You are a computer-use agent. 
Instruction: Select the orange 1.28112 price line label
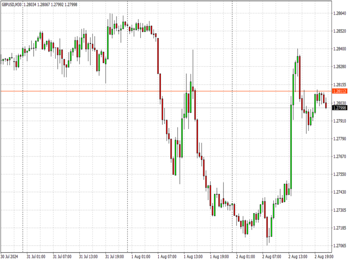pyautogui.click(x=340, y=91)
